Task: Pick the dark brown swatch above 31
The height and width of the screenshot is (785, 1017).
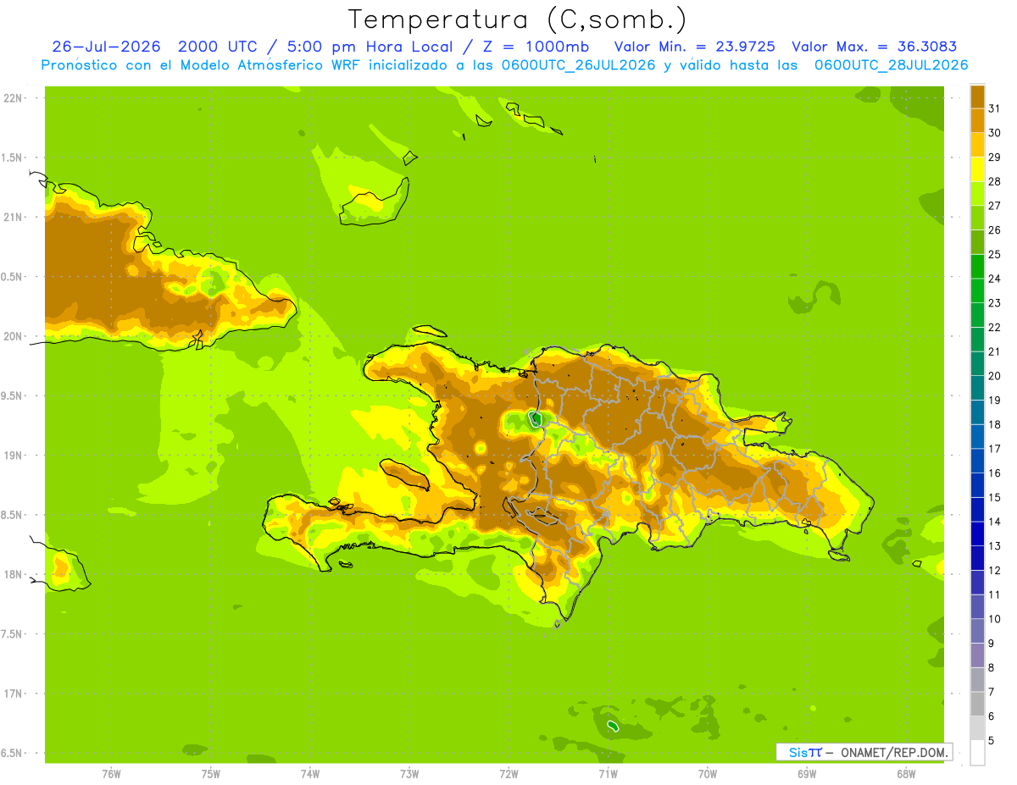Action: click(x=977, y=97)
